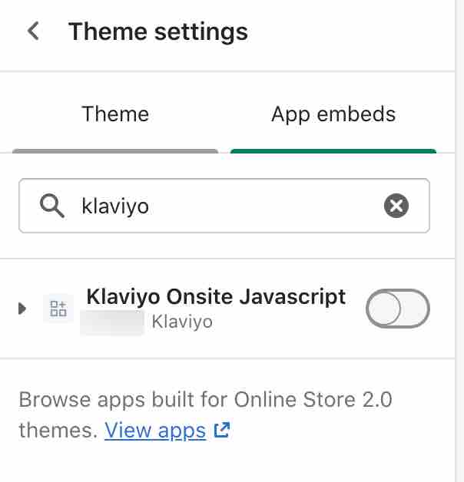Select the Klaviyo Onsite Javascript title

pos(216,296)
